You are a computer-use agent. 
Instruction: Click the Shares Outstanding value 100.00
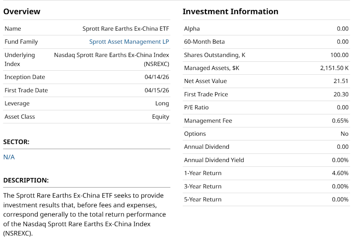[x=339, y=55]
